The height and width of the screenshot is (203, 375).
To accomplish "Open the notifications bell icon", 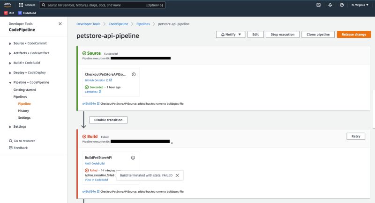I will coord(330,5).
